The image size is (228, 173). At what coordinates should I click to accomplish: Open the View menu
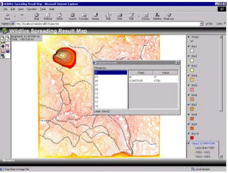pyautogui.click(x=21, y=9)
